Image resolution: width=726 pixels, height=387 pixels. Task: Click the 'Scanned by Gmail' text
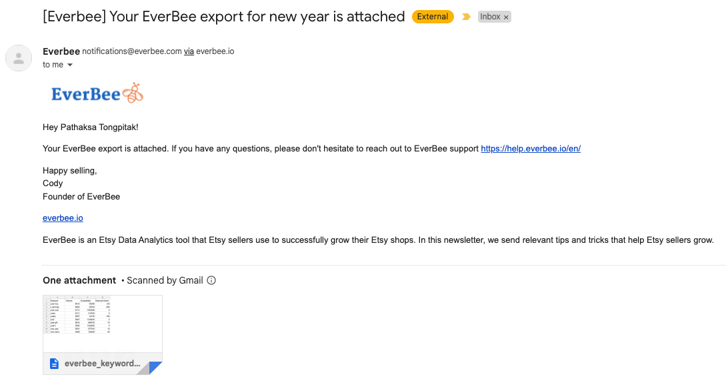[x=165, y=280]
